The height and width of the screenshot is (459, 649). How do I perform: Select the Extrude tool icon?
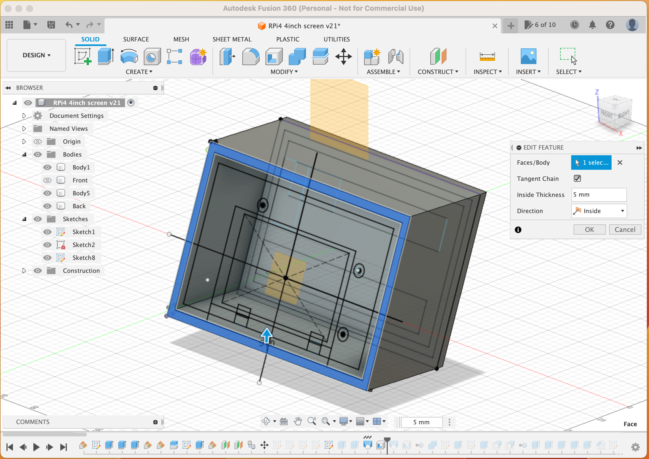click(x=106, y=56)
